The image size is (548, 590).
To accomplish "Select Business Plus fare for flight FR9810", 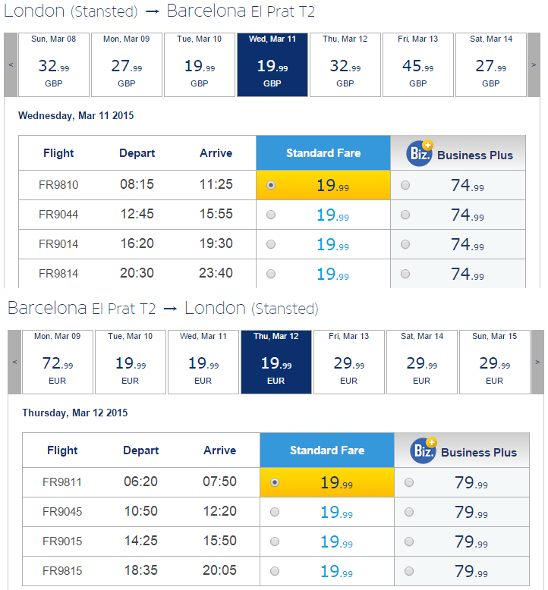I will pos(405,185).
